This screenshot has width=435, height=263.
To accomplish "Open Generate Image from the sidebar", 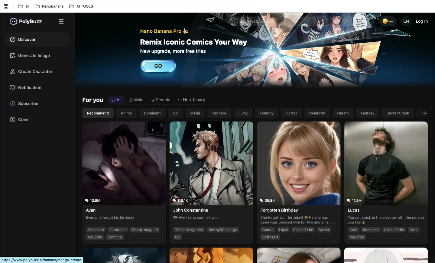I will [34, 56].
